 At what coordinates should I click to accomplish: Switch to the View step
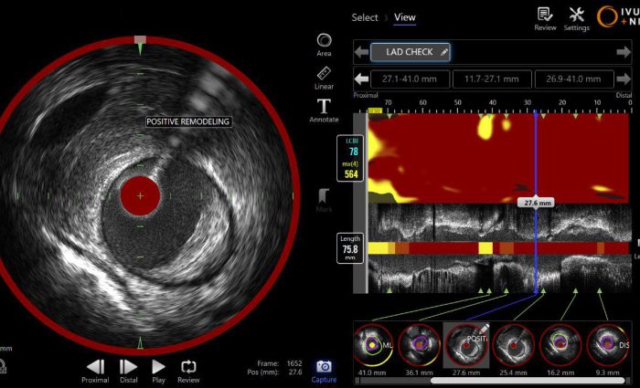pos(405,17)
